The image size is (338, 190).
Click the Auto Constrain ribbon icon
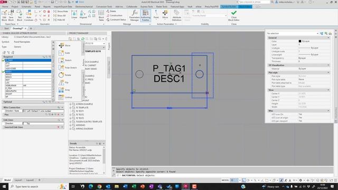pos(29,15)
